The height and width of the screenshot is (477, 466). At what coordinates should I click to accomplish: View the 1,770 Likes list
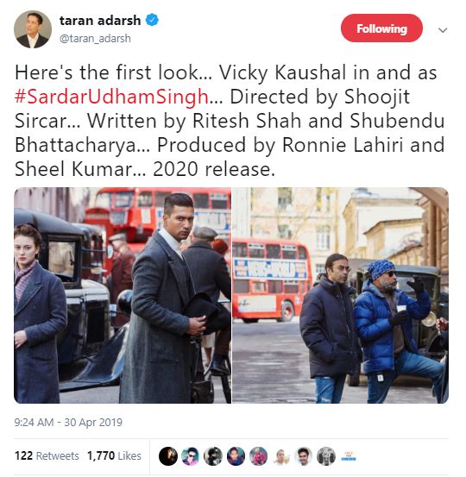pyautogui.click(x=114, y=456)
